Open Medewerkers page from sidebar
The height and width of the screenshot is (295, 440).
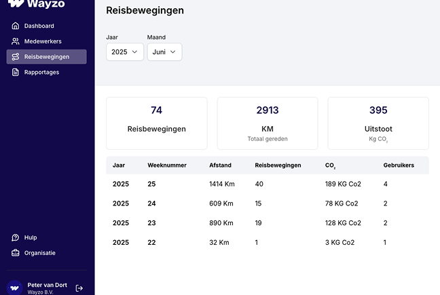click(43, 41)
